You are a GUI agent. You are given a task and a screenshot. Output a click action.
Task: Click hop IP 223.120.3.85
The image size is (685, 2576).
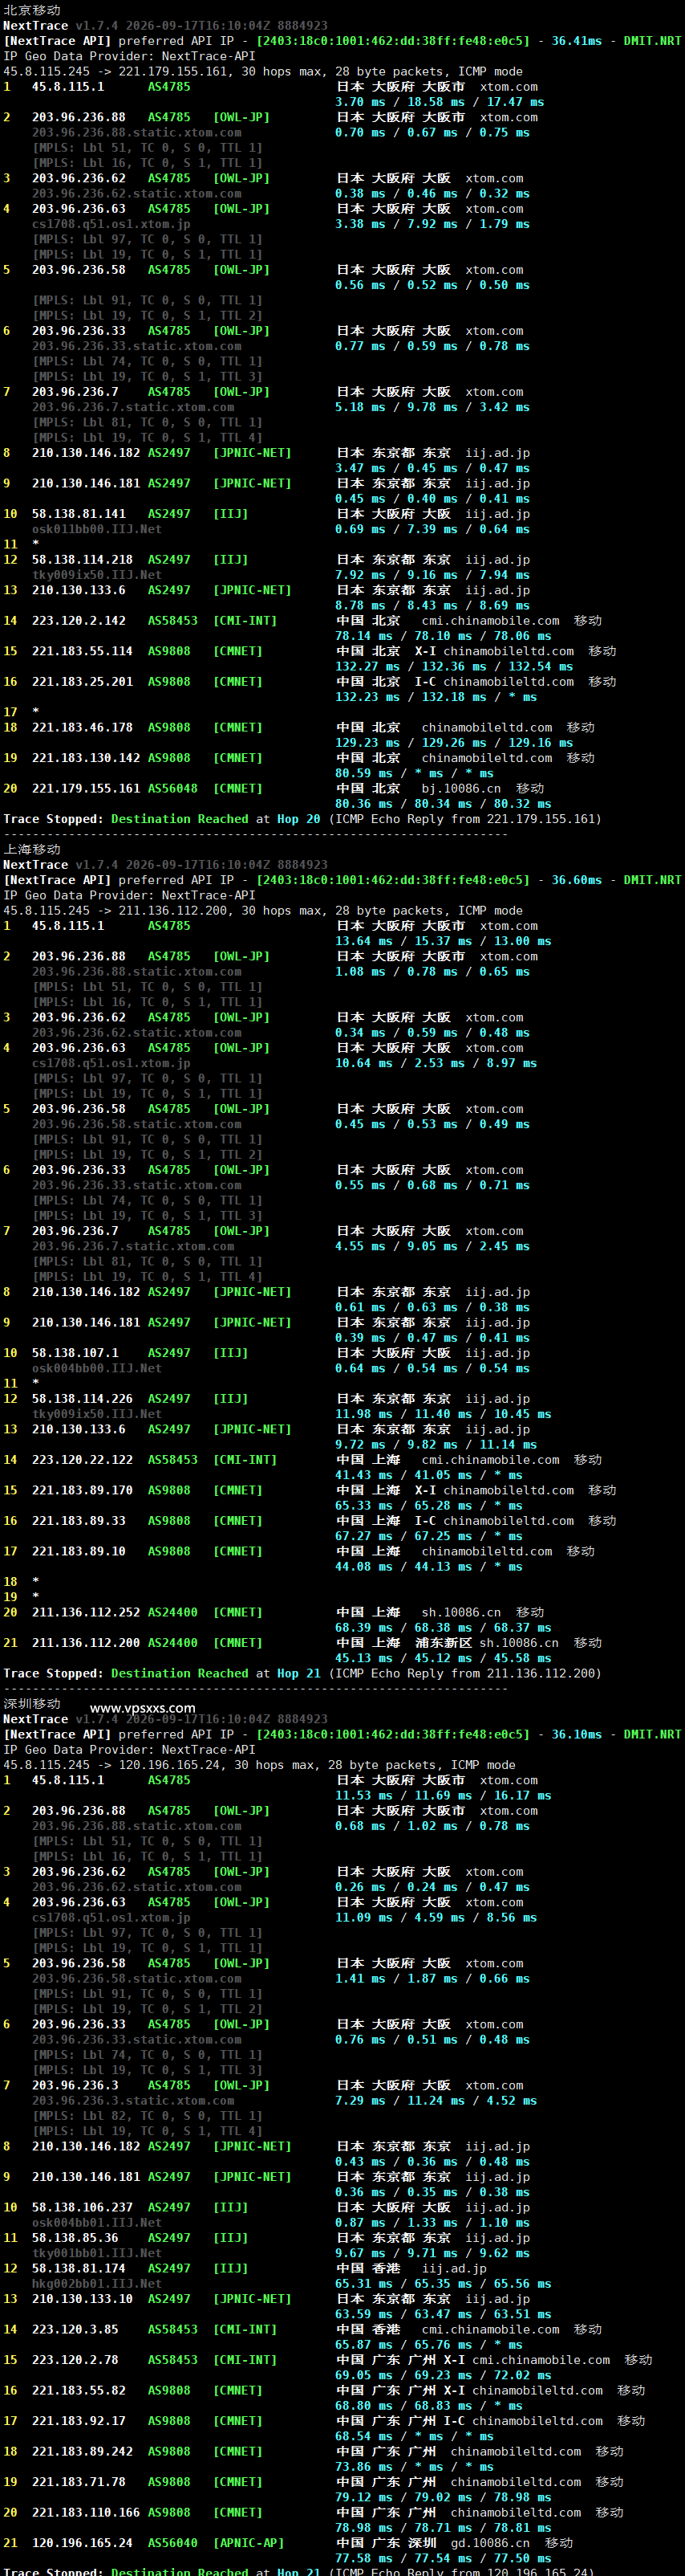75,2329
